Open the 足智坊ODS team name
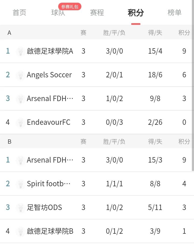194x248 pixels. [x=44, y=208]
